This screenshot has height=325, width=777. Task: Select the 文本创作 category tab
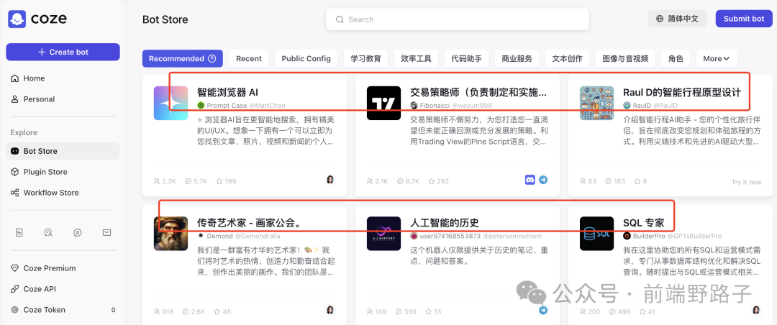568,58
